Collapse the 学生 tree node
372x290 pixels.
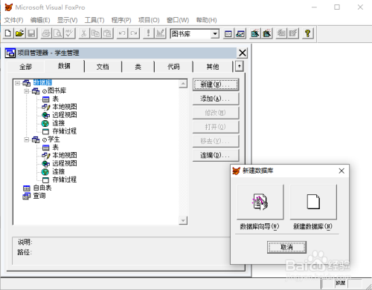pos(27,139)
